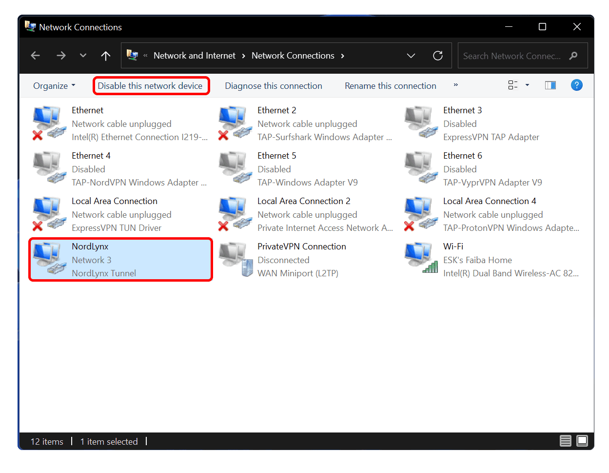The height and width of the screenshot is (473, 609).
Task: Go up one folder level arrow
Action: pos(105,56)
